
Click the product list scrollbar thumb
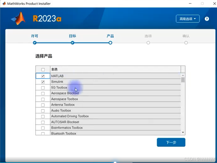pos(183,80)
